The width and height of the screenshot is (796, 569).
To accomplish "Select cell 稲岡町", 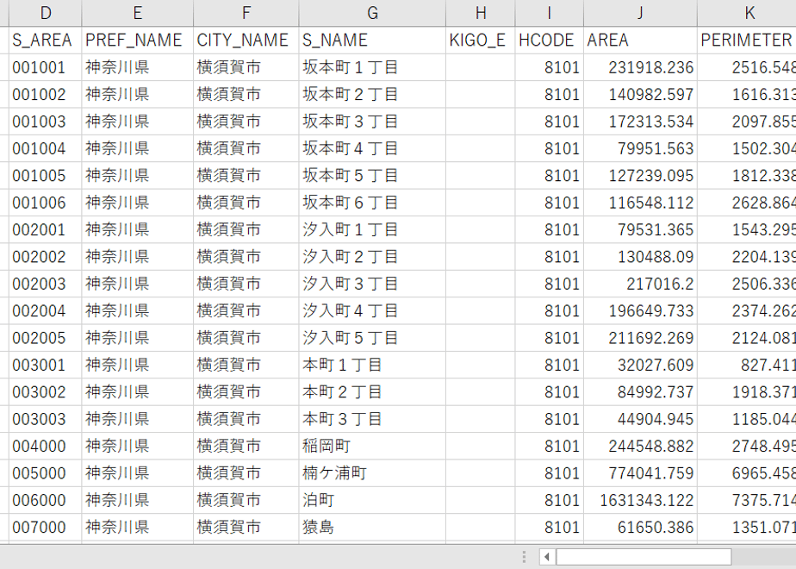I will (x=372, y=446).
